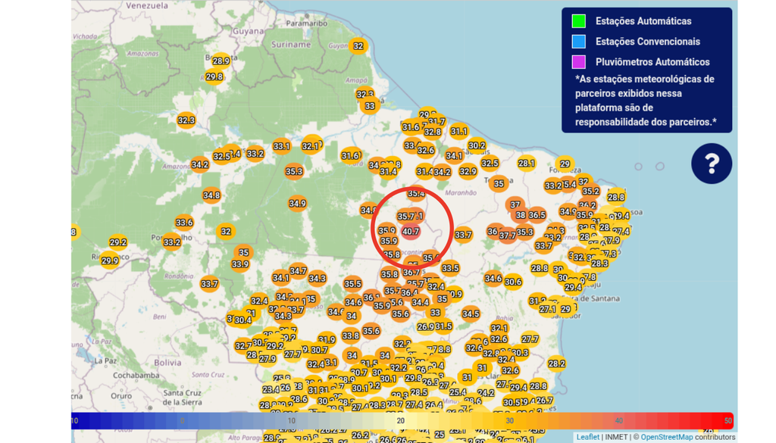Open the 37 station marker
The width and height of the screenshot is (776, 443).
515,204
